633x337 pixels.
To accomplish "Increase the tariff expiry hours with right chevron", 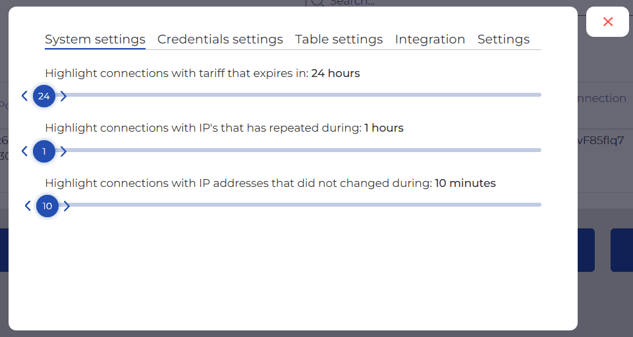I will coord(63,96).
